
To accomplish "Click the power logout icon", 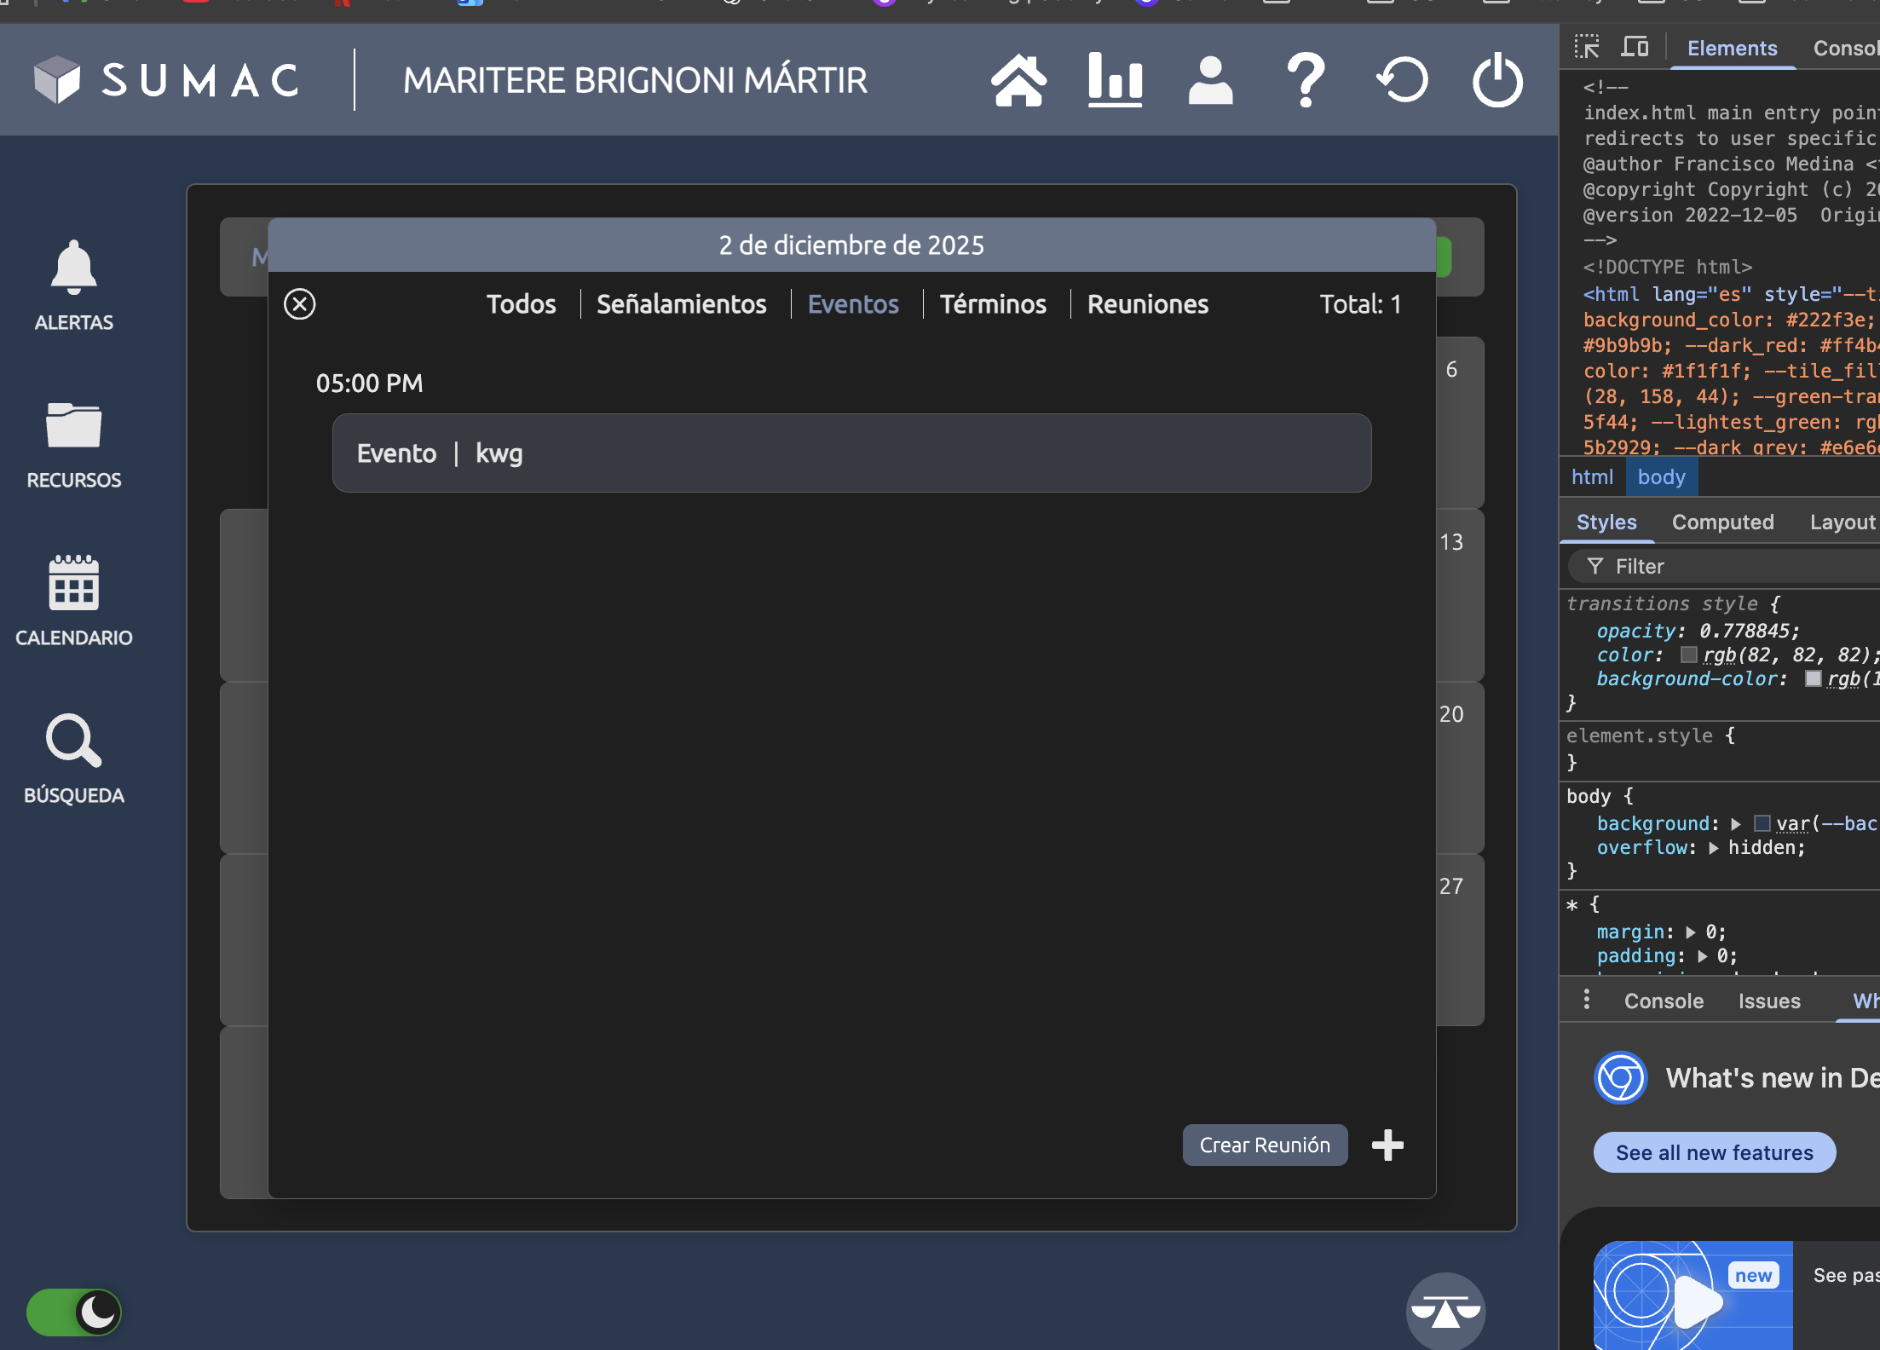I will click(1497, 81).
